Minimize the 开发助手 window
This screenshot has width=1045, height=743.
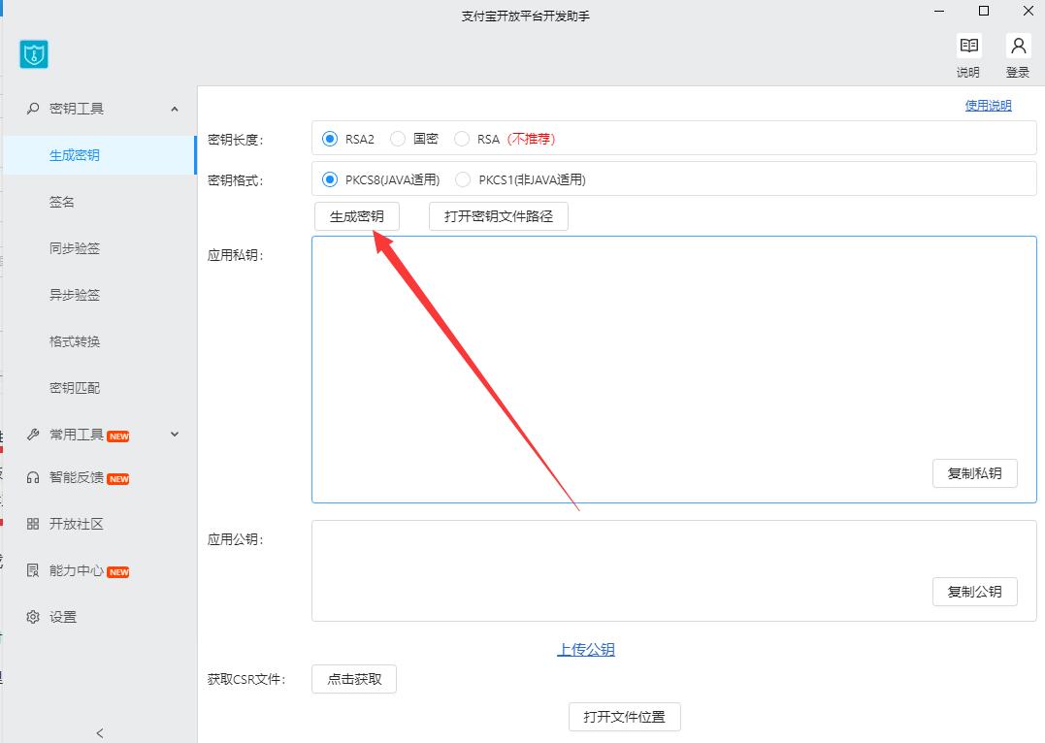point(939,11)
